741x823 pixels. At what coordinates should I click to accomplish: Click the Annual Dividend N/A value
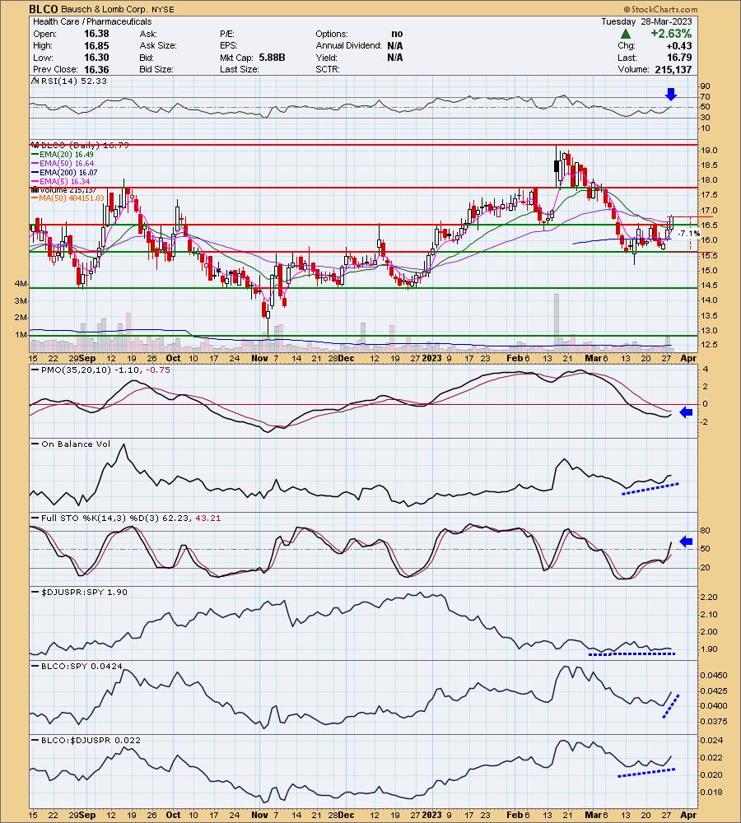[x=395, y=45]
